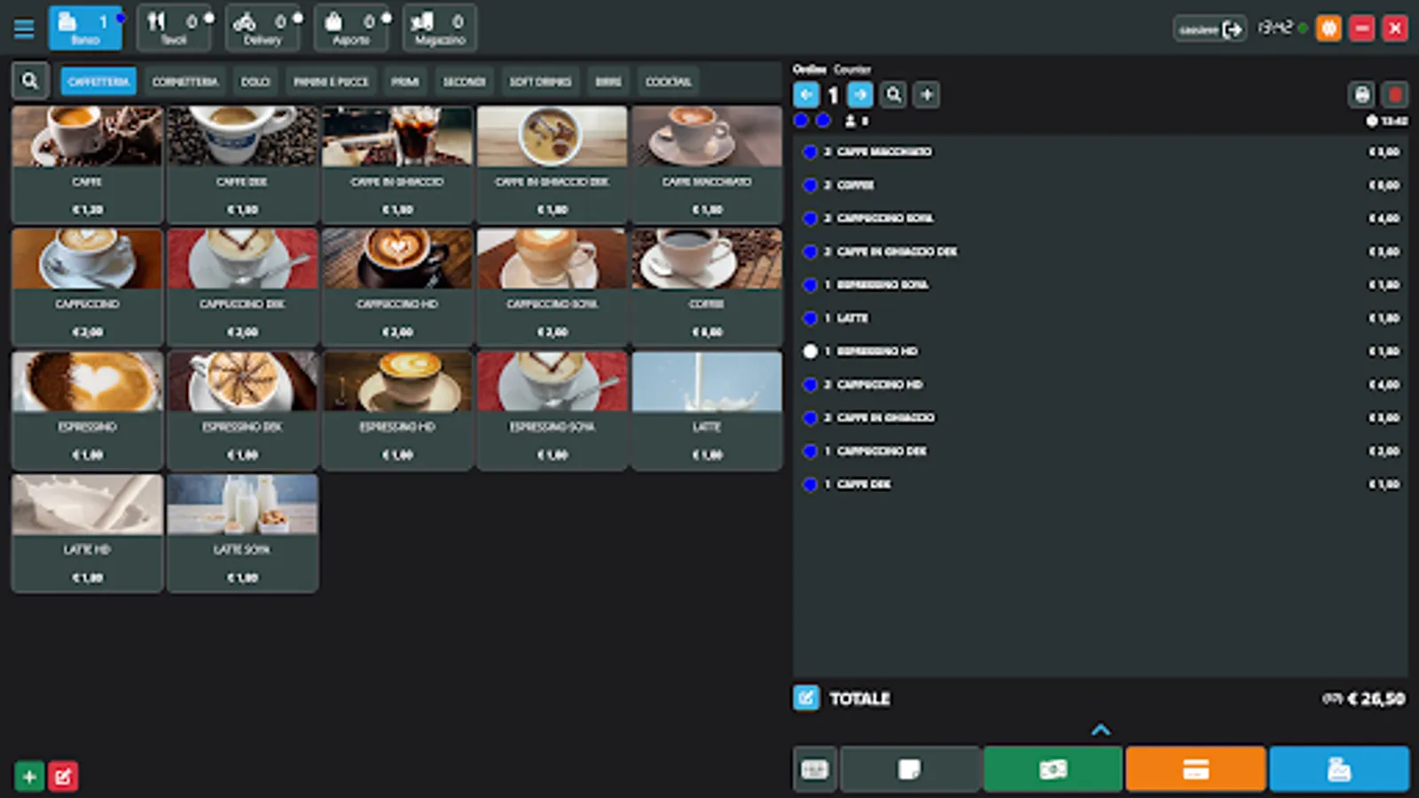Viewport: 1419px width, 798px height.
Task: Print the current order with printer icon
Action: (1362, 95)
